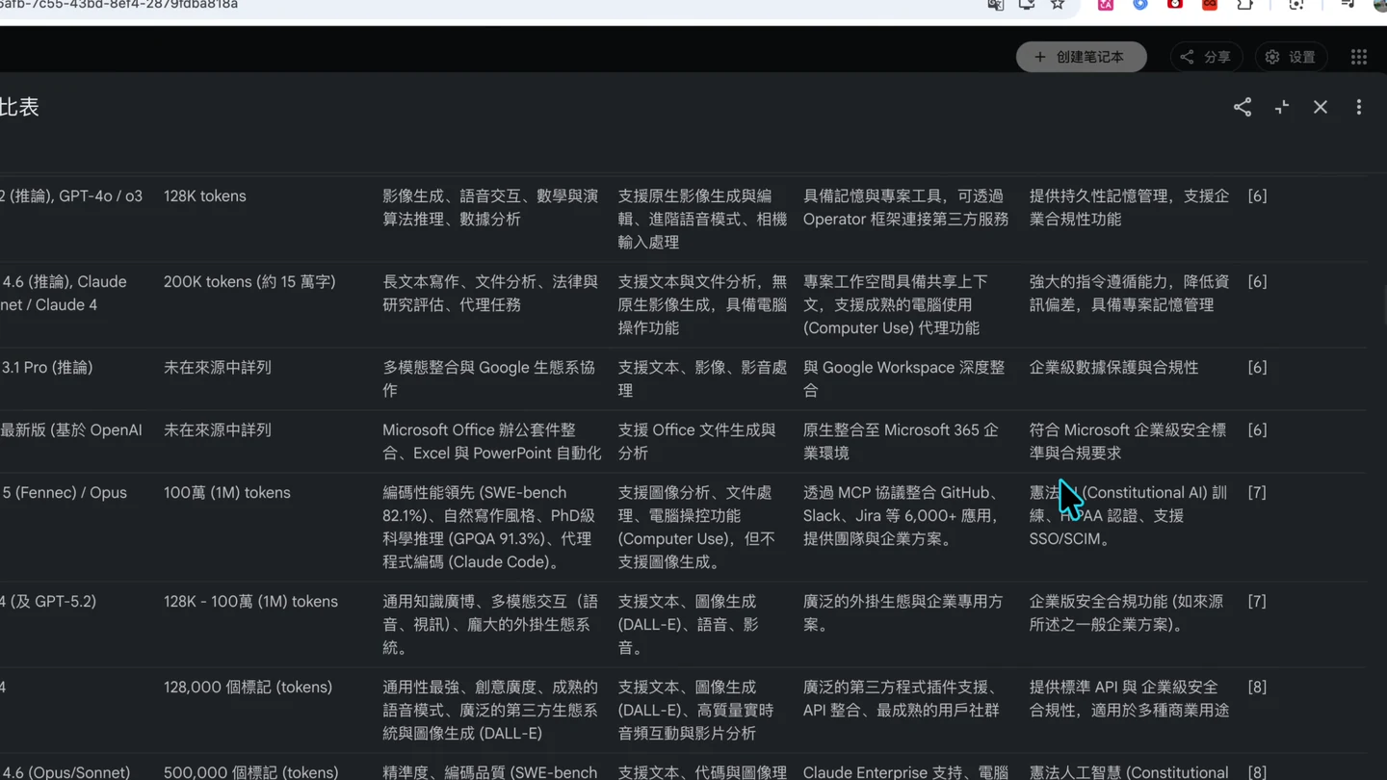Open the browser extensions puzzle icon
Image resolution: width=1387 pixels, height=780 pixels.
click(1245, 5)
